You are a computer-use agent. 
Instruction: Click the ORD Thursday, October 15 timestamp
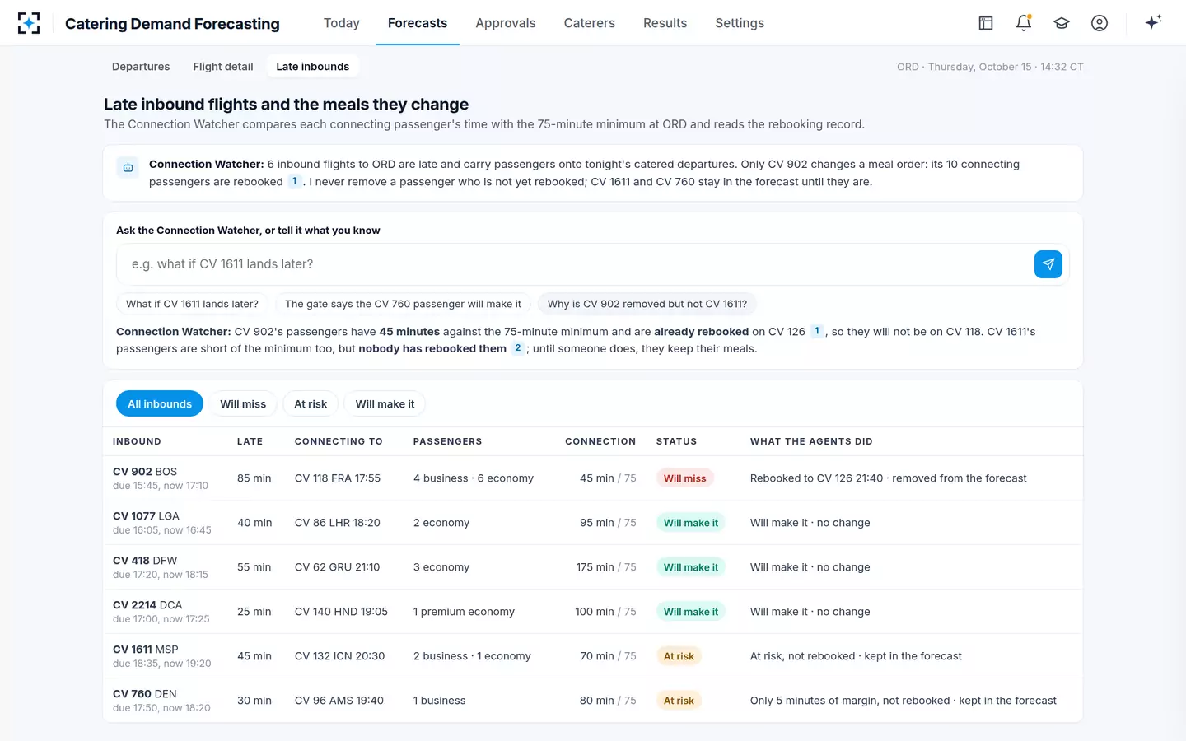pyautogui.click(x=990, y=67)
